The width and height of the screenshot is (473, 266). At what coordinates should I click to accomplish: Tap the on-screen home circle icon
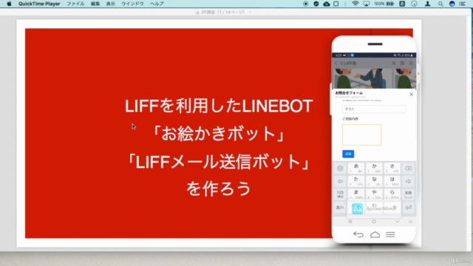(374, 222)
